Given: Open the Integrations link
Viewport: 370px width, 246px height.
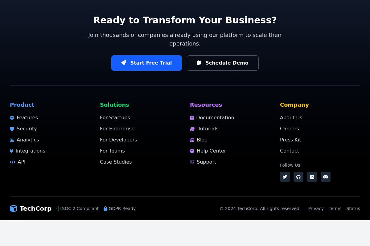Looking at the screenshot, I should click(27, 151).
